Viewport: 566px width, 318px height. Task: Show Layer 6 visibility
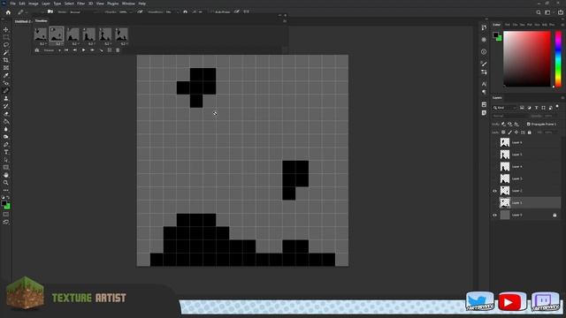click(x=494, y=142)
